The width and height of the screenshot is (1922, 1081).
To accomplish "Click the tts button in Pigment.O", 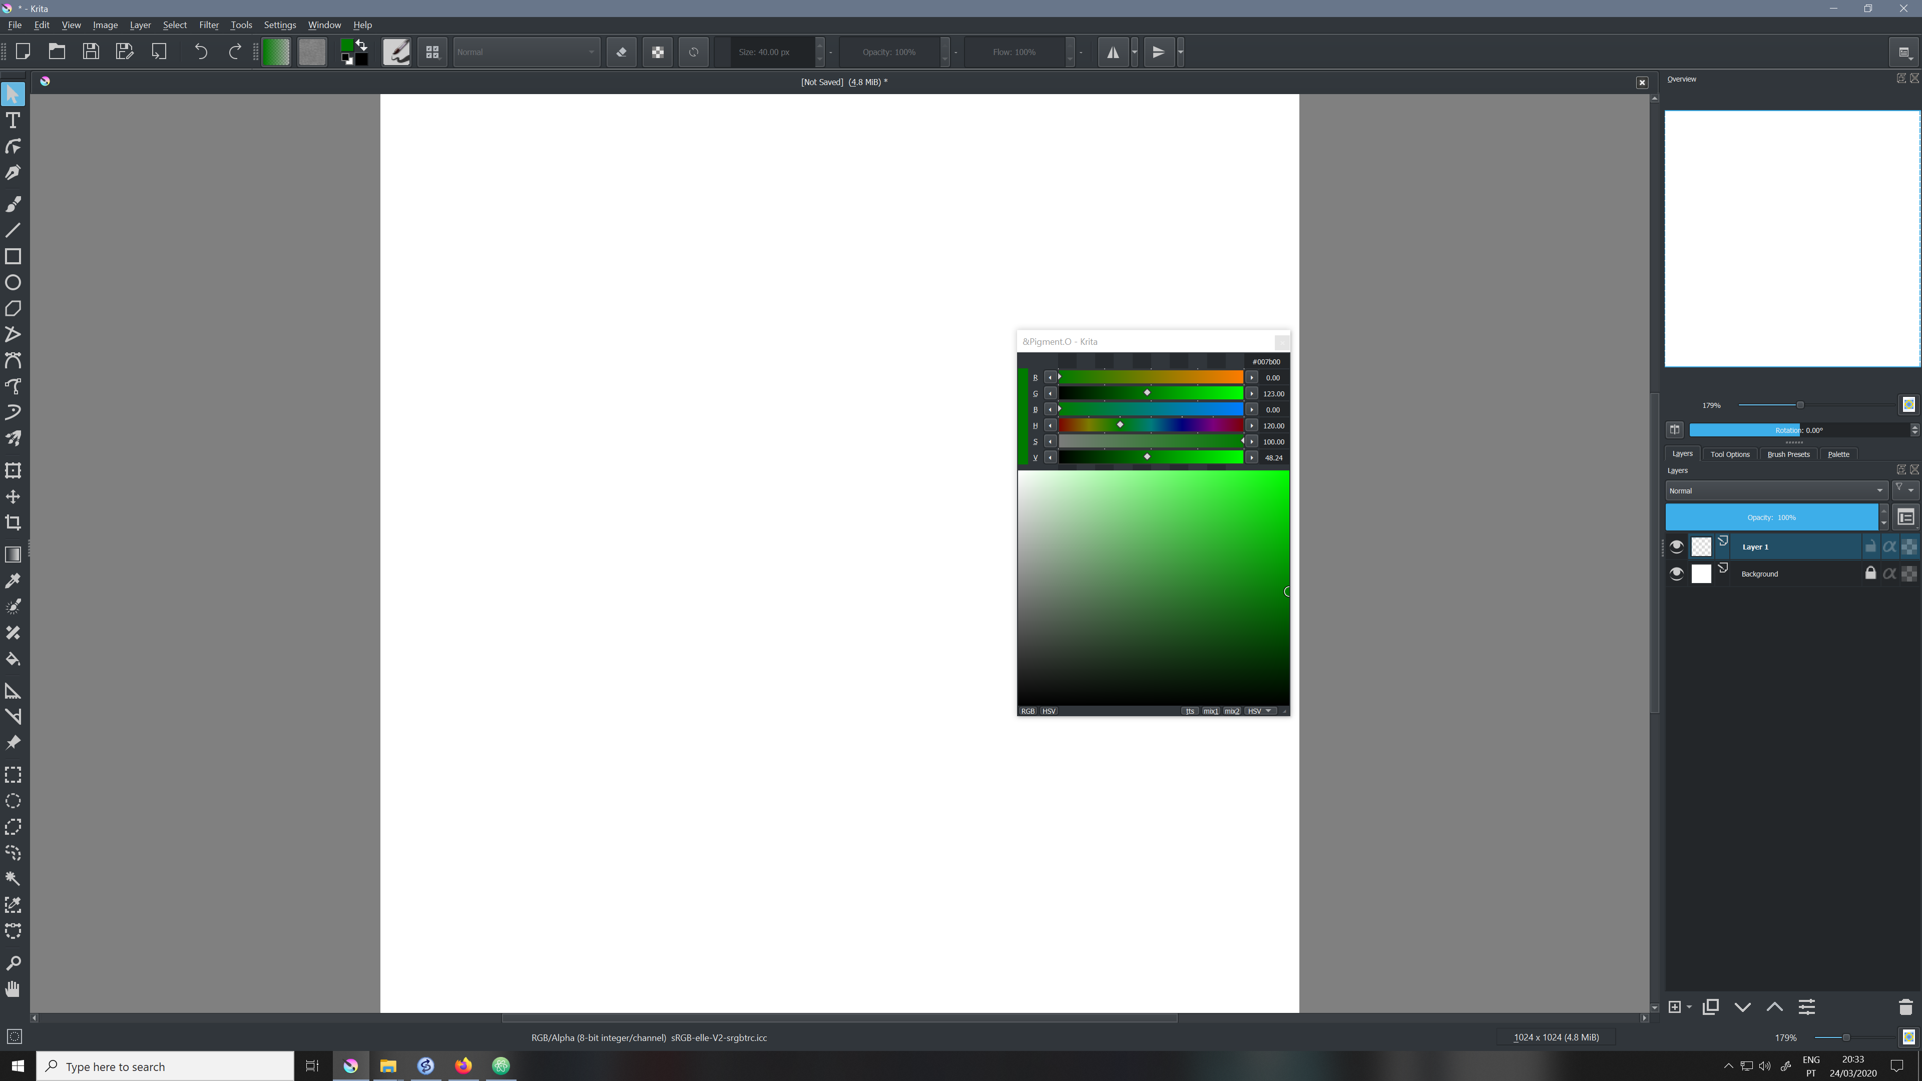I will click(1189, 711).
